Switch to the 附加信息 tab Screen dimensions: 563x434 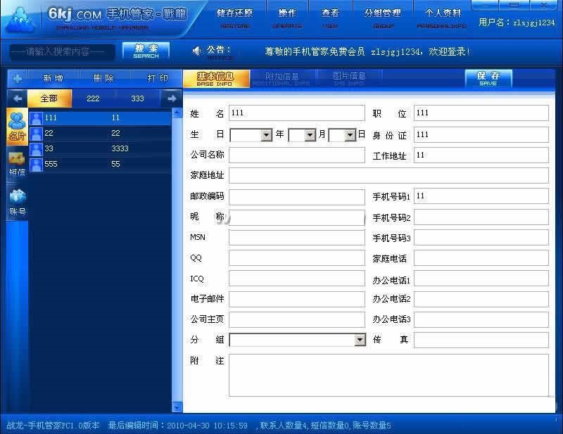[x=282, y=79]
